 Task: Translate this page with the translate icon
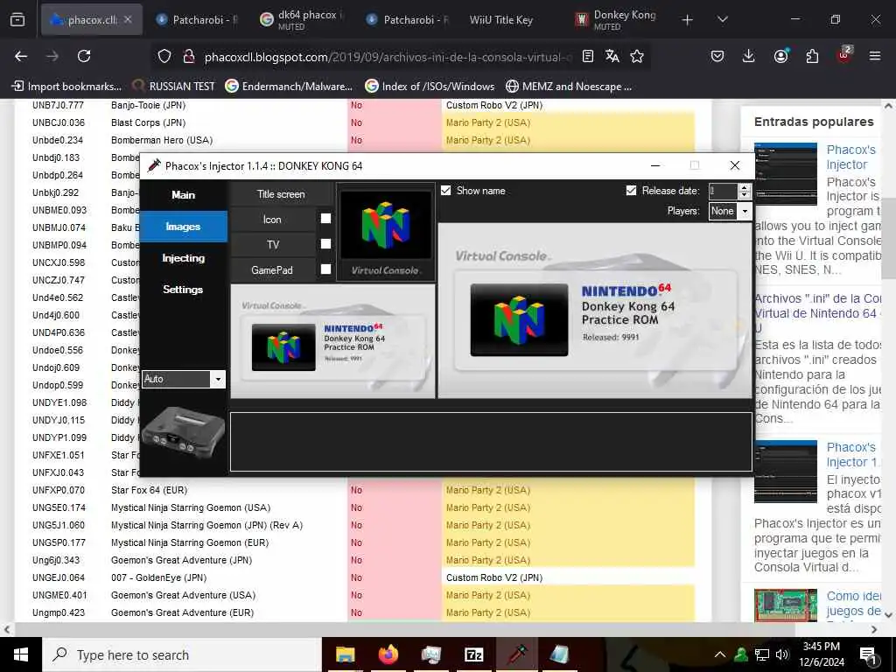(612, 56)
